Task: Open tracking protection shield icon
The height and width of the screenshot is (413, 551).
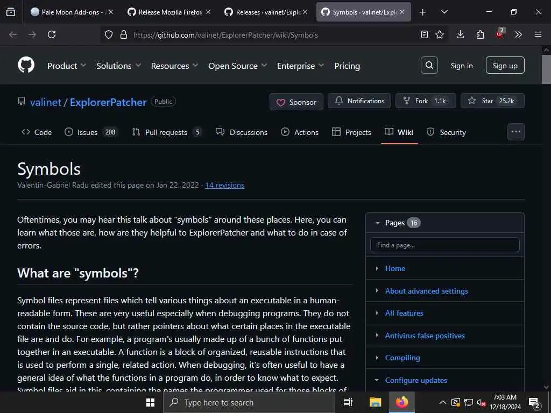Action: pyautogui.click(x=109, y=35)
